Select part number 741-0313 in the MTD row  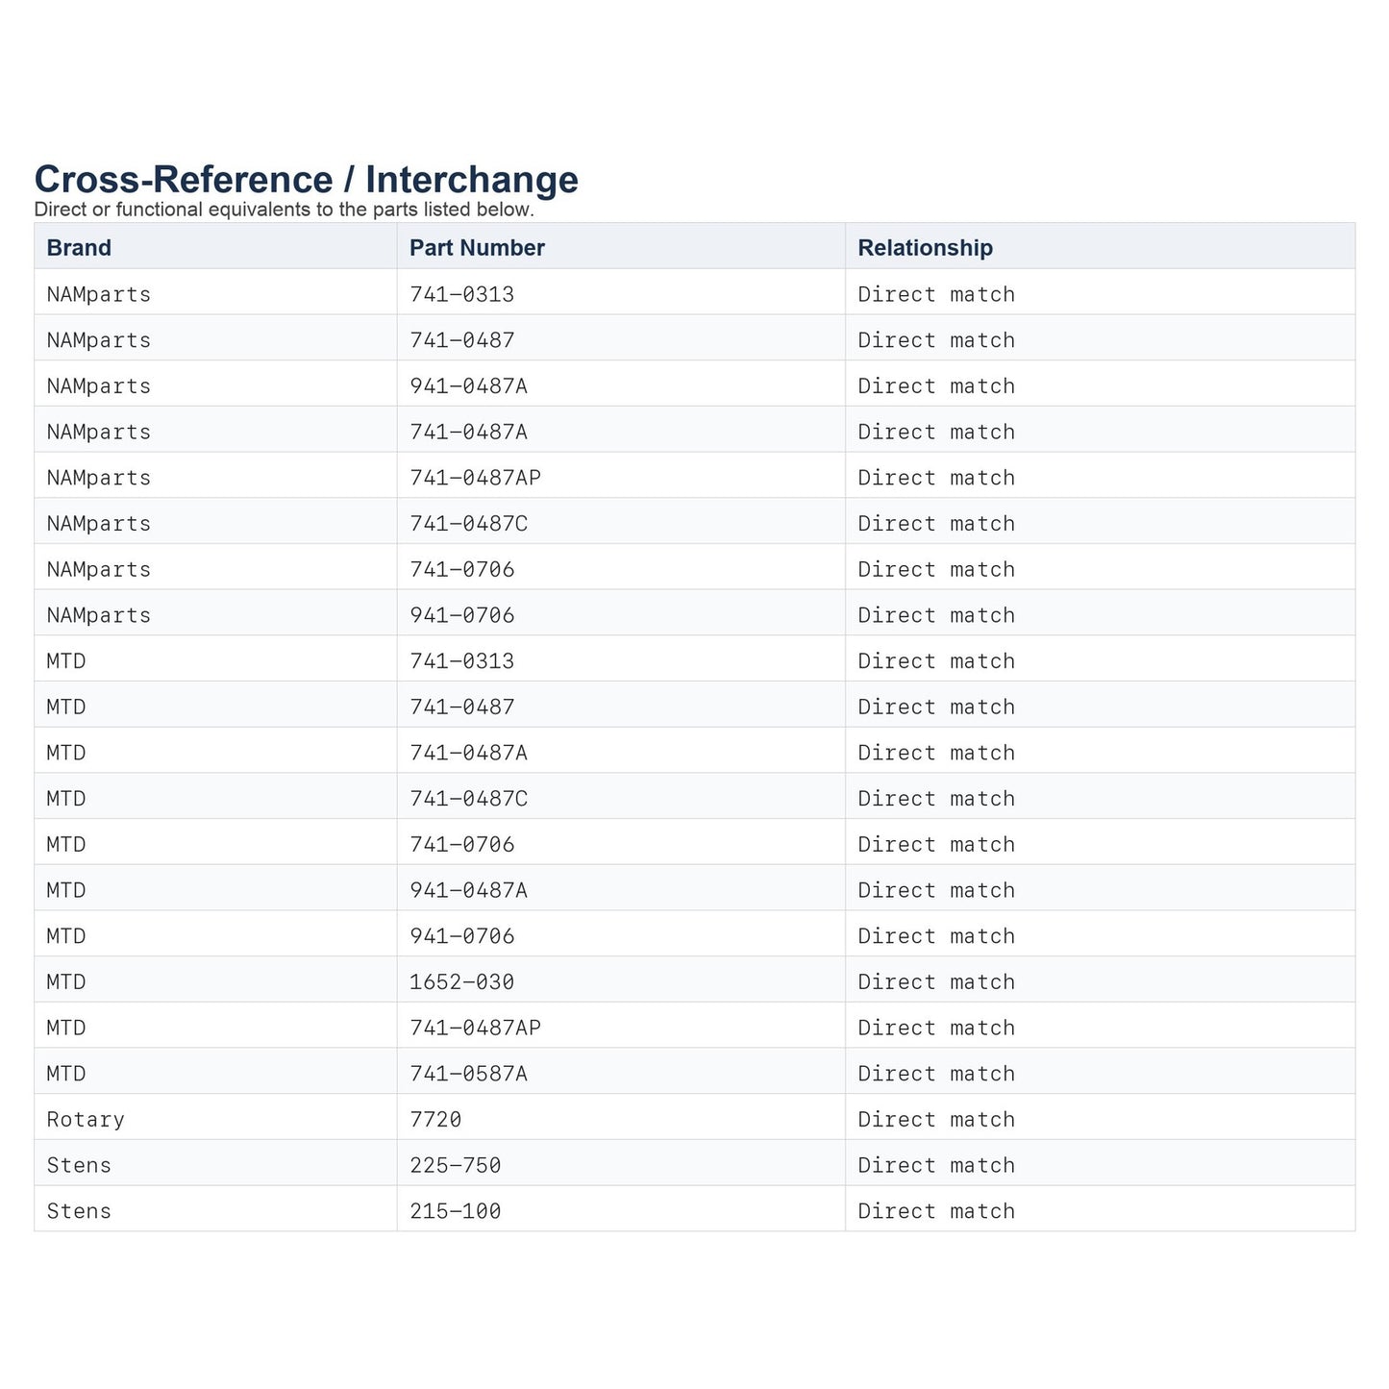pyautogui.click(x=461, y=661)
